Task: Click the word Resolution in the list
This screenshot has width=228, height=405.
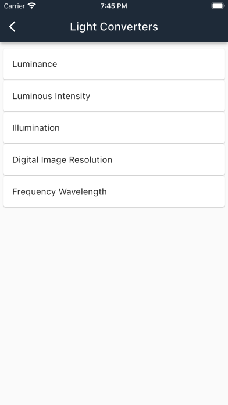Action: pos(91,159)
